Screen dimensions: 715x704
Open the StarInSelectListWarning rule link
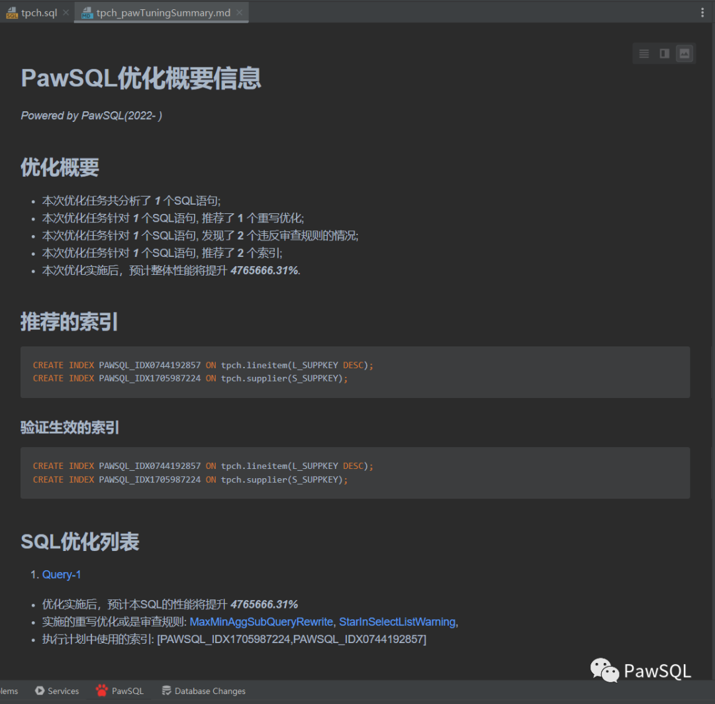click(397, 622)
